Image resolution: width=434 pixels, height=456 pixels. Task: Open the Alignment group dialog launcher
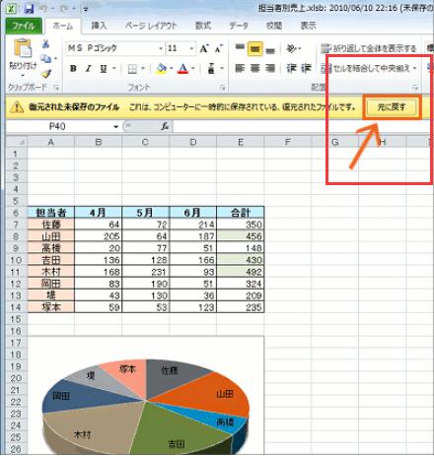(x=415, y=88)
